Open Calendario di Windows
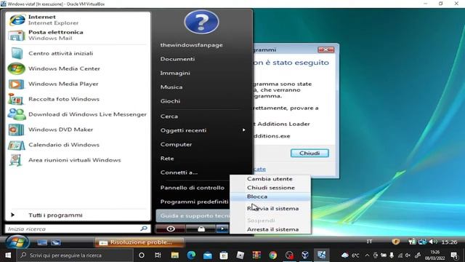Viewport: 465px width, 262px height. [x=78, y=145]
